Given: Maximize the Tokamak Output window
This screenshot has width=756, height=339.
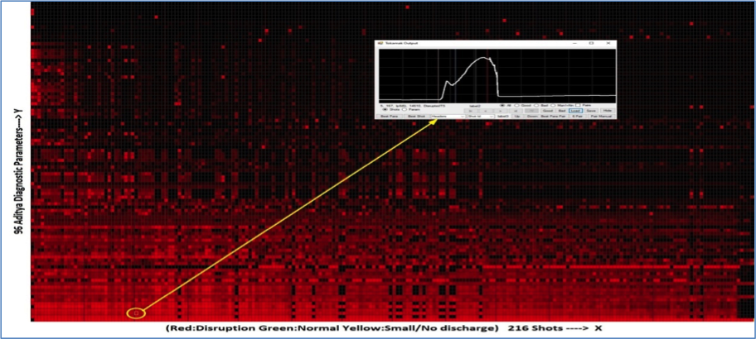Looking at the screenshot, I should (x=592, y=43).
